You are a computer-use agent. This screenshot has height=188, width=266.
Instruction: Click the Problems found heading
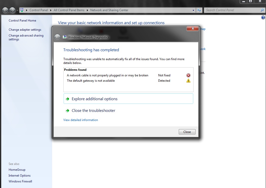[x=75, y=70]
